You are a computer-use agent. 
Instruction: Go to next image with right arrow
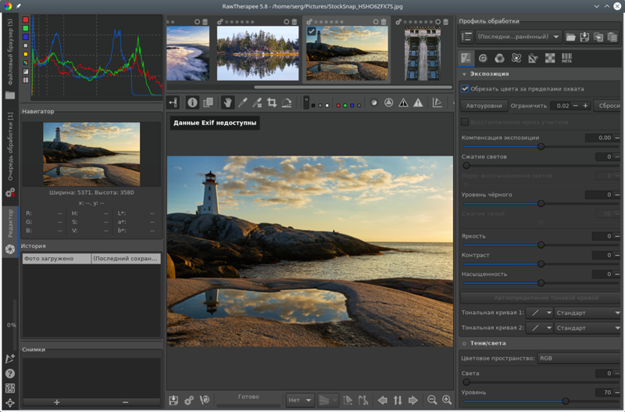click(x=413, y=400)
